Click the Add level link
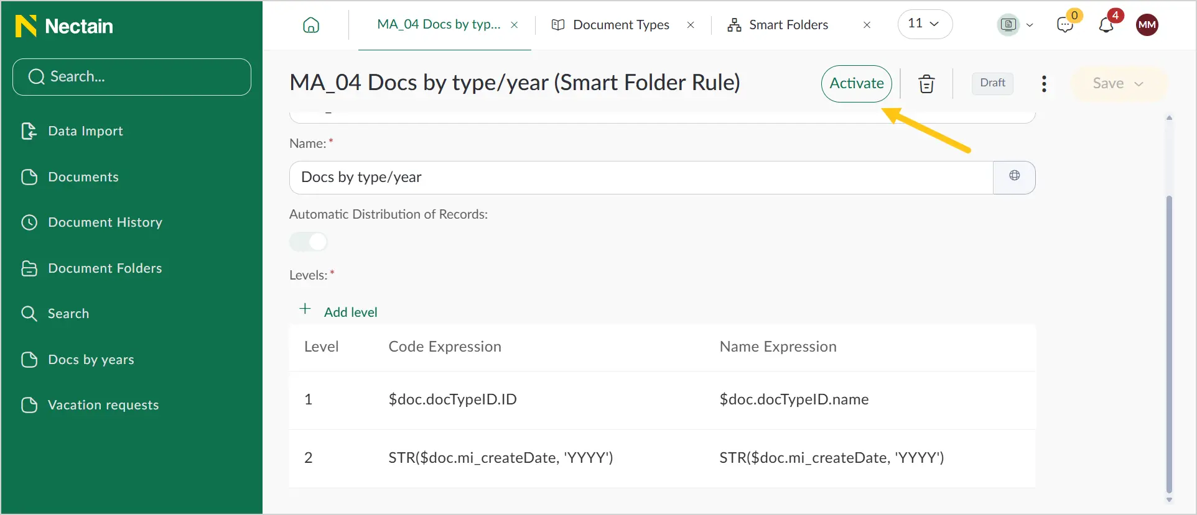This screenshot has height=515, width=1197. pos(351,312)
